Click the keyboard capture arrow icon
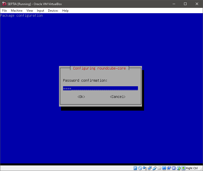 183,168
